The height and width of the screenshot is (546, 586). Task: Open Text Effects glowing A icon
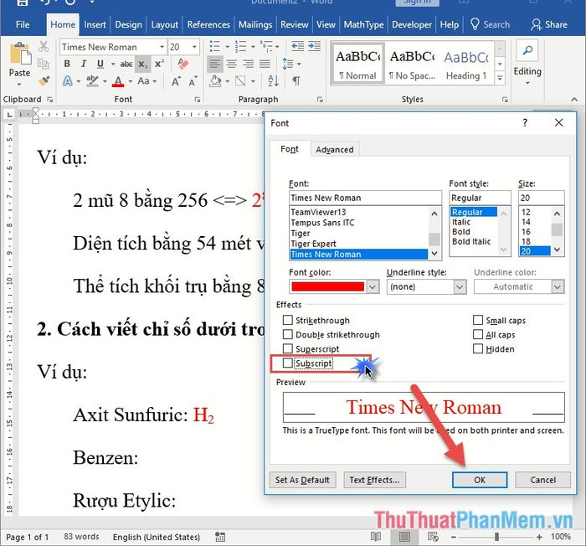(68, 80)
